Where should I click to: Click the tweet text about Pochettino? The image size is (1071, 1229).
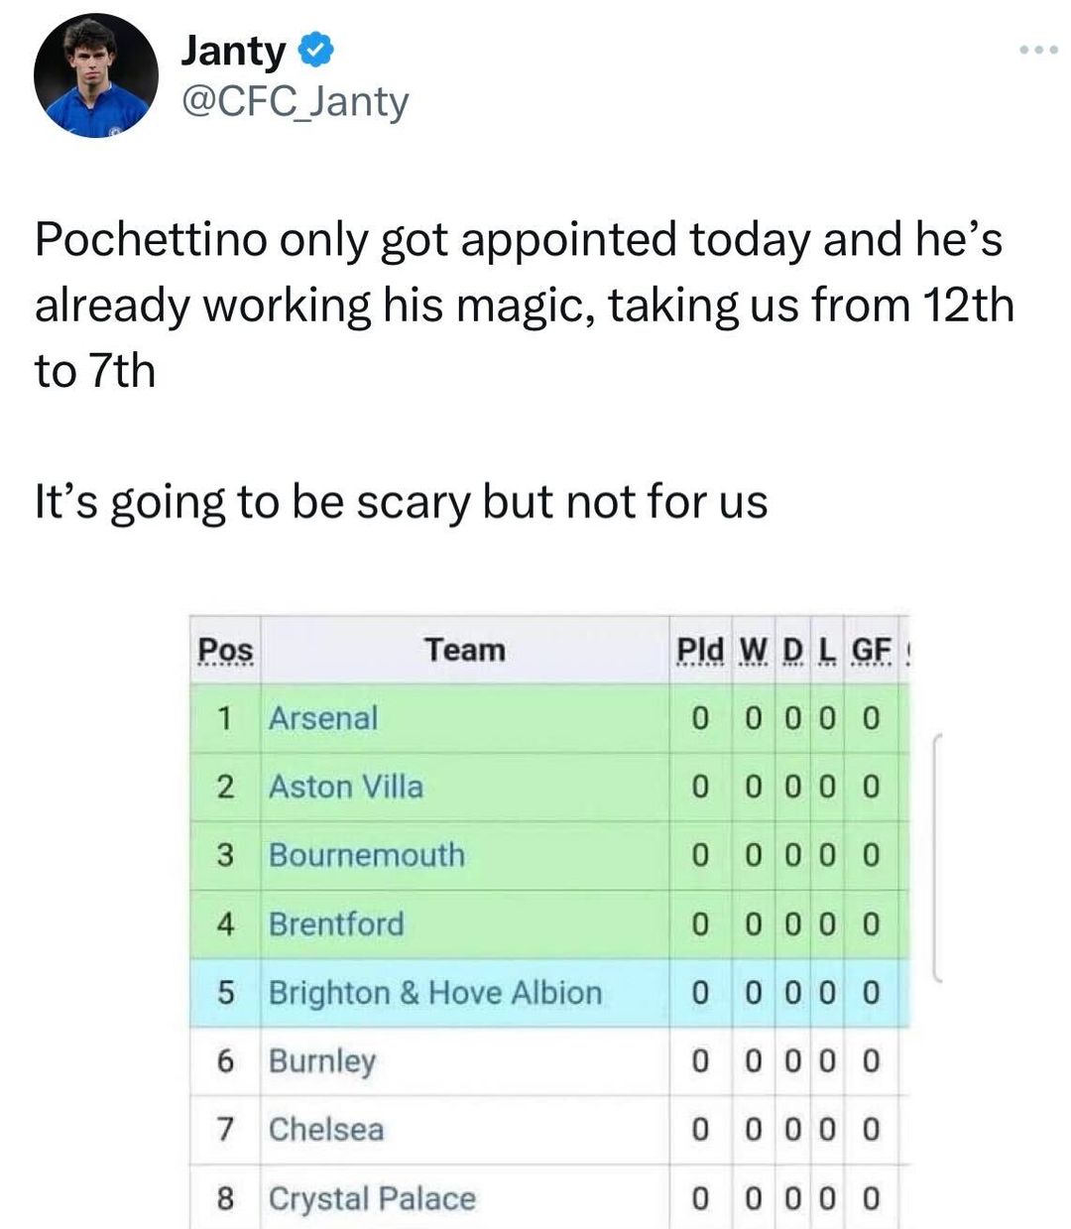[x=524, y=306]
